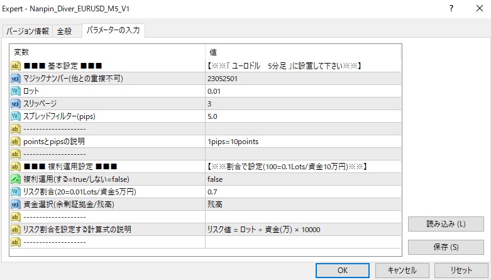
Task: Click the 読み込み (L) button
Action: pos(446,224)
